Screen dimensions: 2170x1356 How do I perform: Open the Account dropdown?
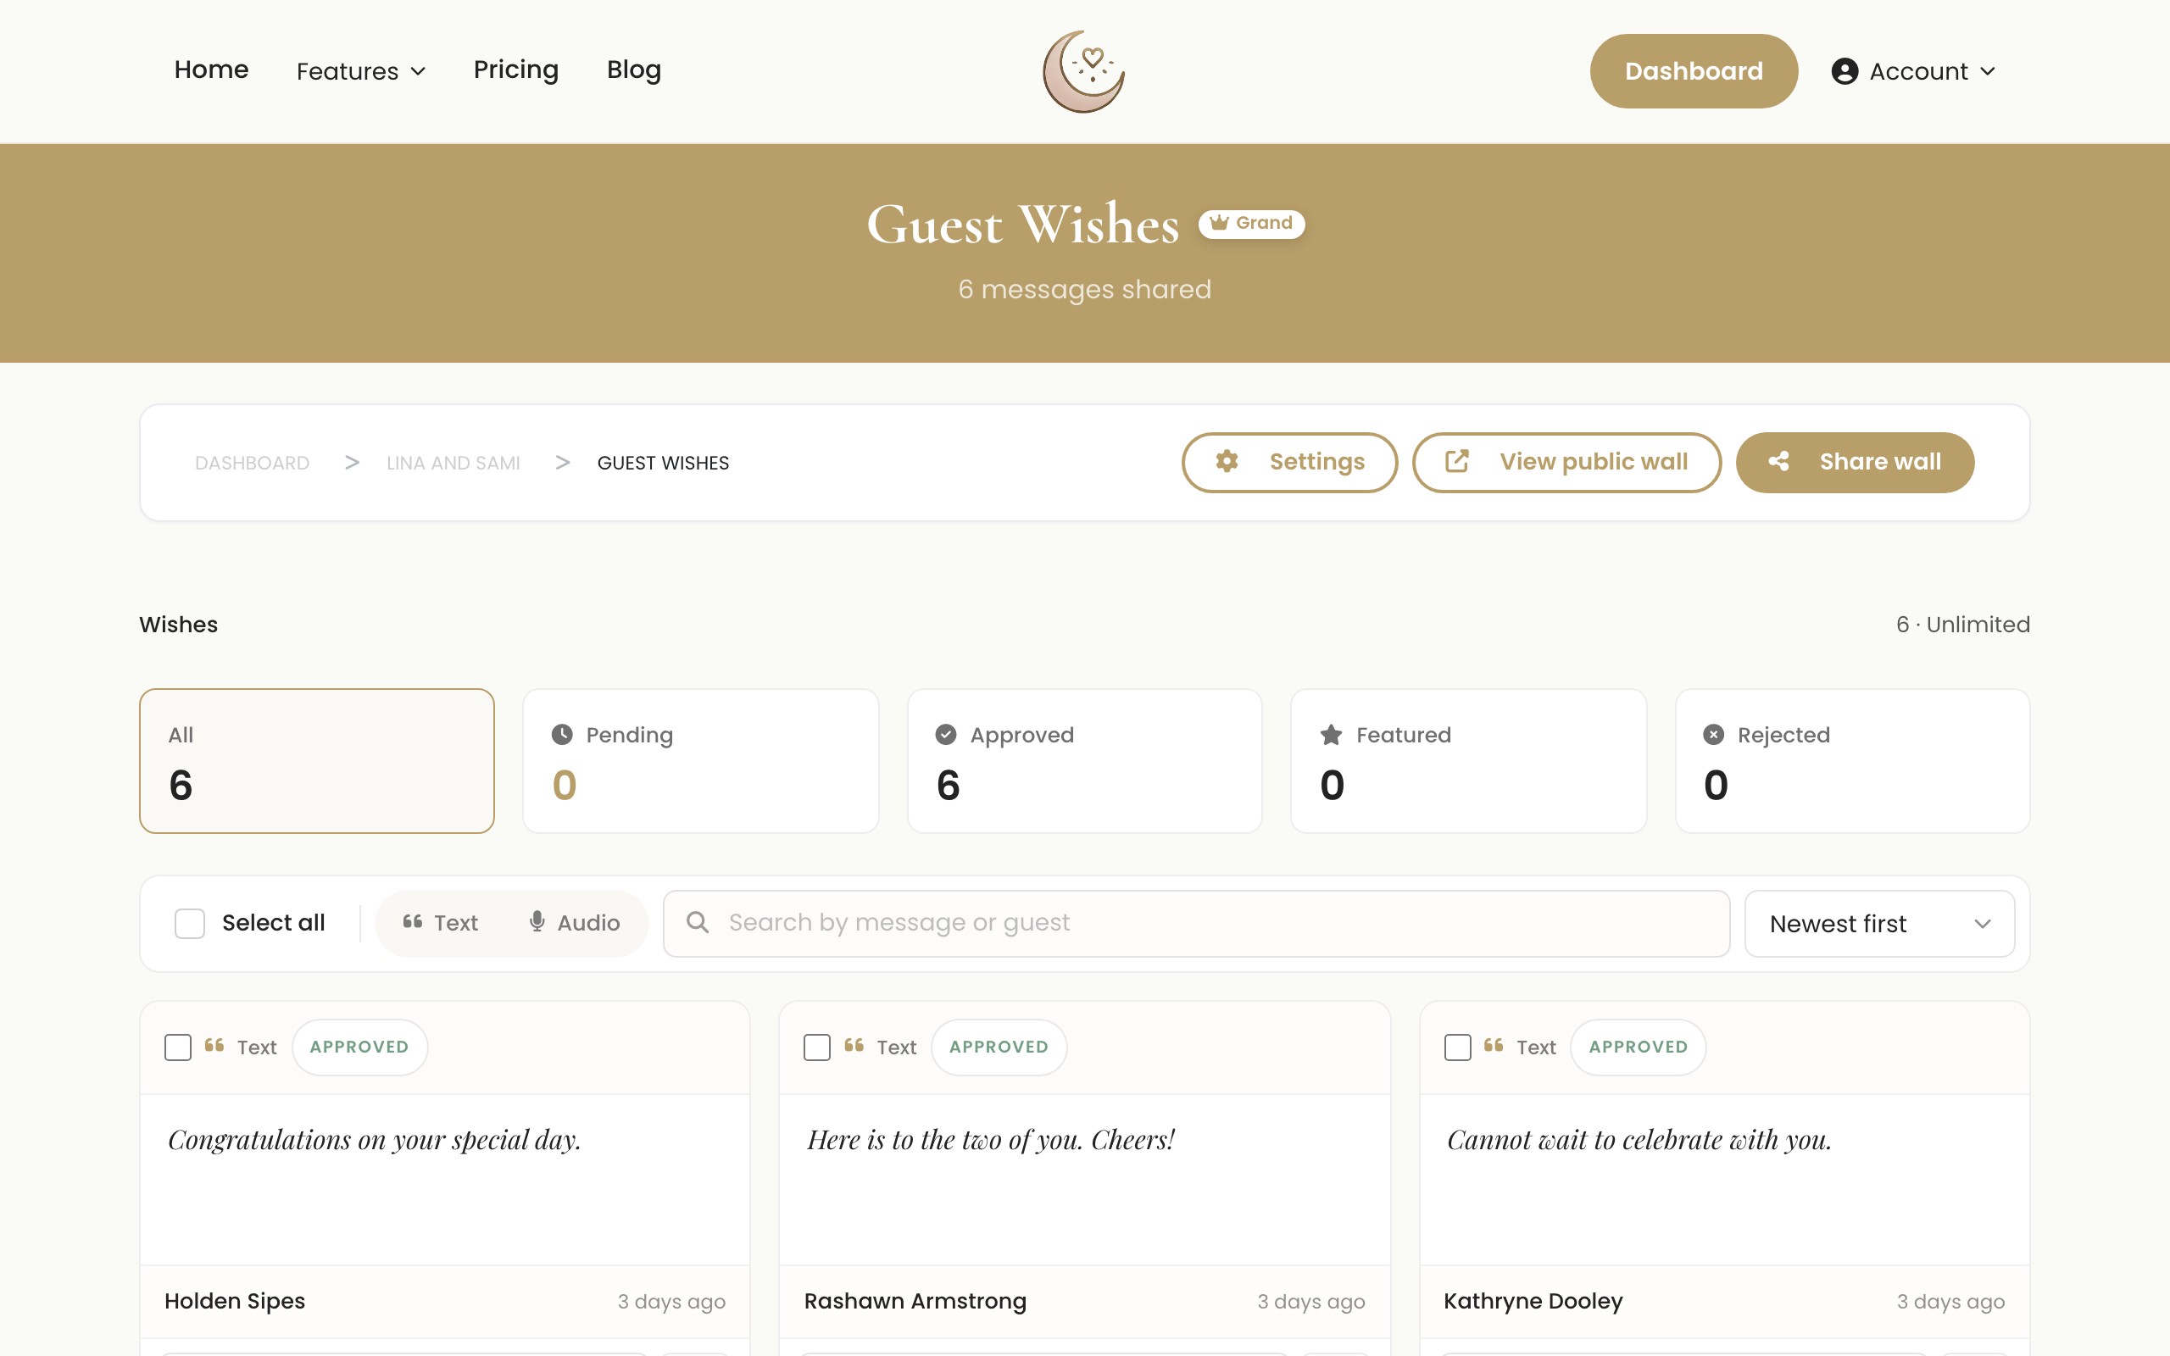click(x=1913, y=72)
